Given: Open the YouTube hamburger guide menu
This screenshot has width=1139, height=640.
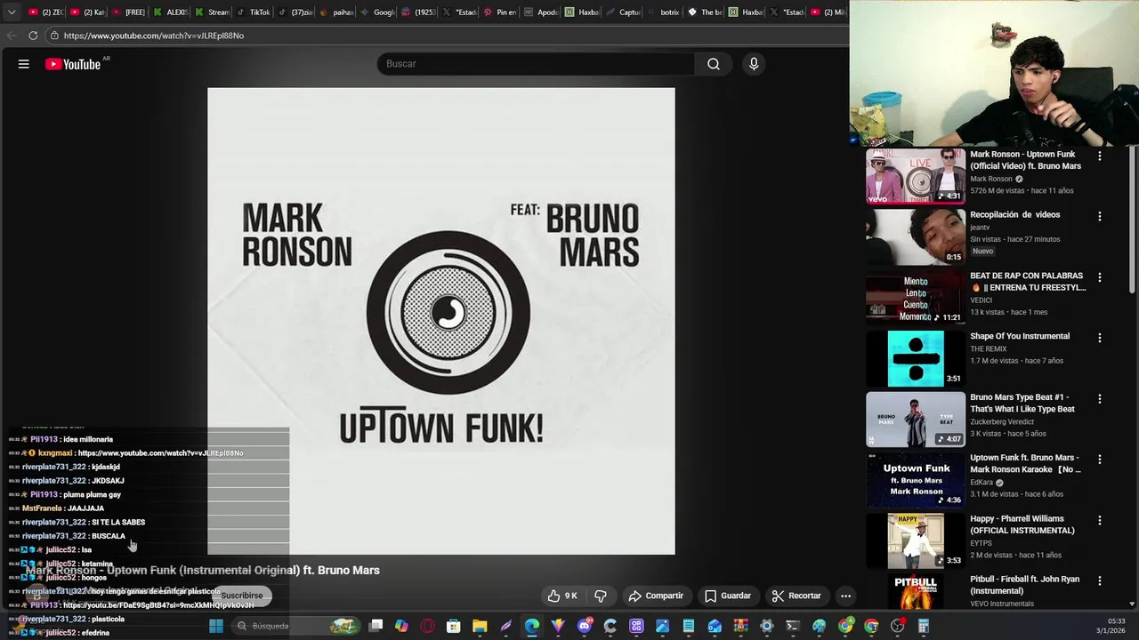Looking at the screenshot, I should pos(24,64).
